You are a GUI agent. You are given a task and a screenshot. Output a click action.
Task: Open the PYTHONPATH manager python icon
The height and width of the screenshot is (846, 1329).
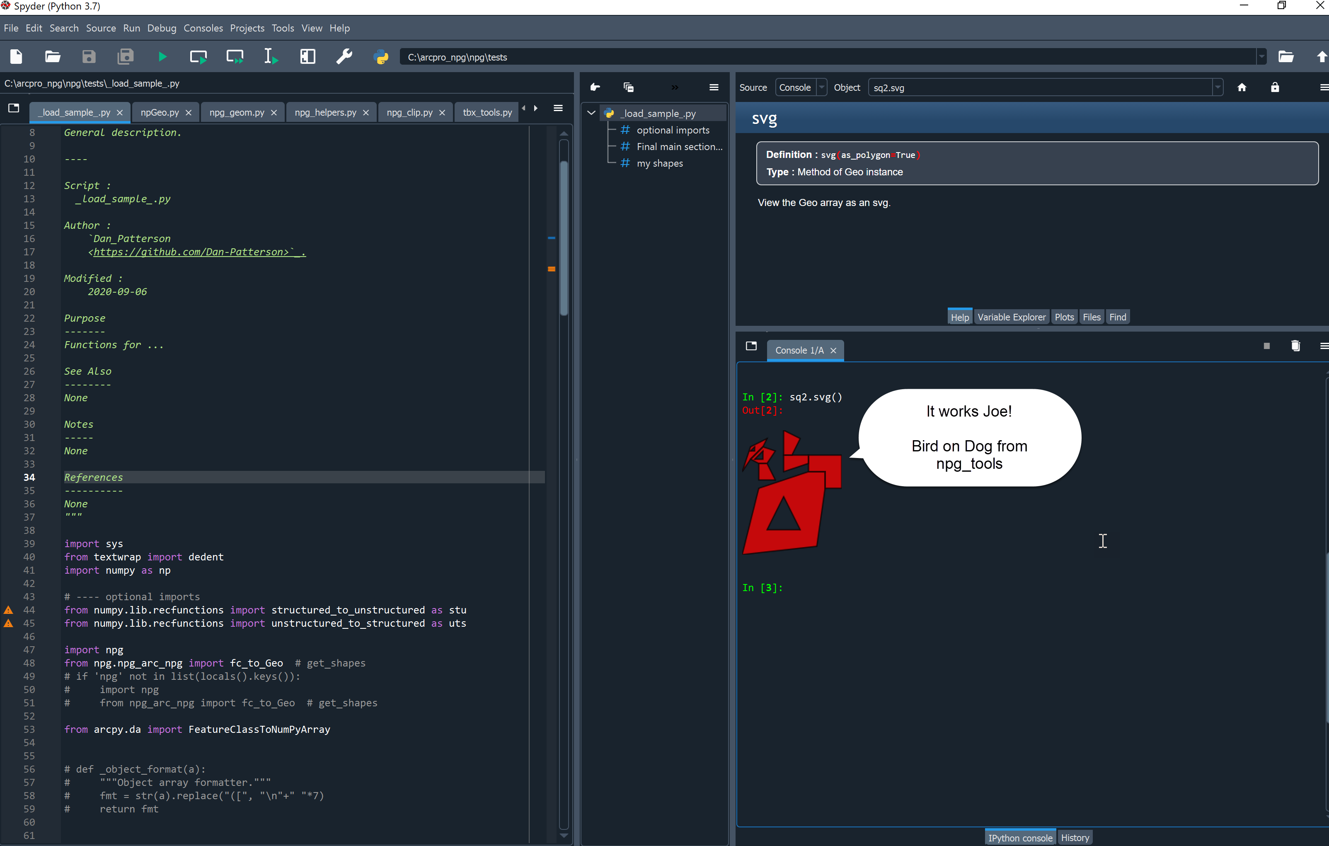click(381, 57)
